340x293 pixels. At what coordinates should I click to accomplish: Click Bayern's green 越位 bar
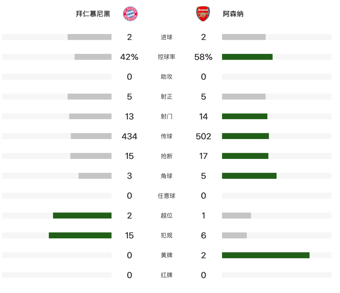pyautogui.click(x=82, y=215)
